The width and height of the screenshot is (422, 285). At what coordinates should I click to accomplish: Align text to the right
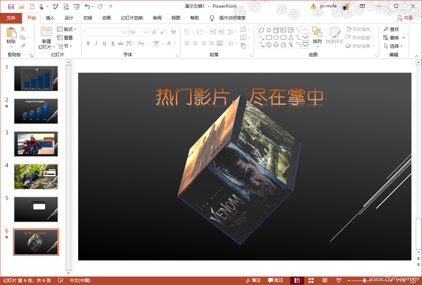pos(203,43)
